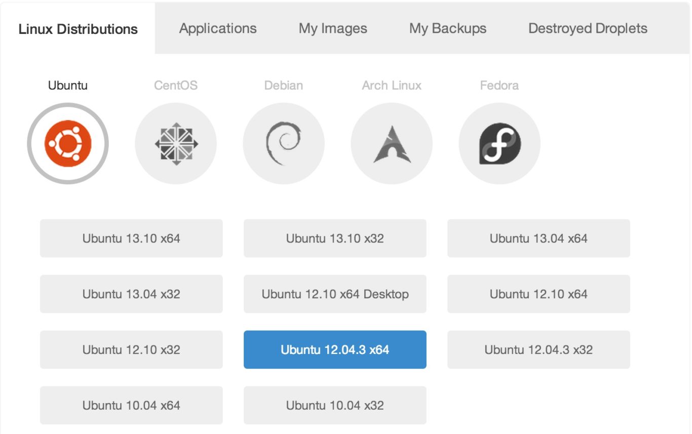
Task: Select the Ubuntu 13.04 x32 image
Action: click(131, 294)
